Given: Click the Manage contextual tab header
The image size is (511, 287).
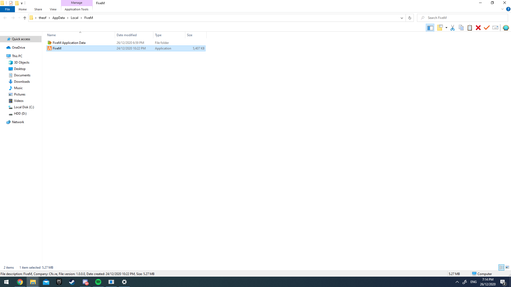Looking at the screenshot, I should click(77, 3).
